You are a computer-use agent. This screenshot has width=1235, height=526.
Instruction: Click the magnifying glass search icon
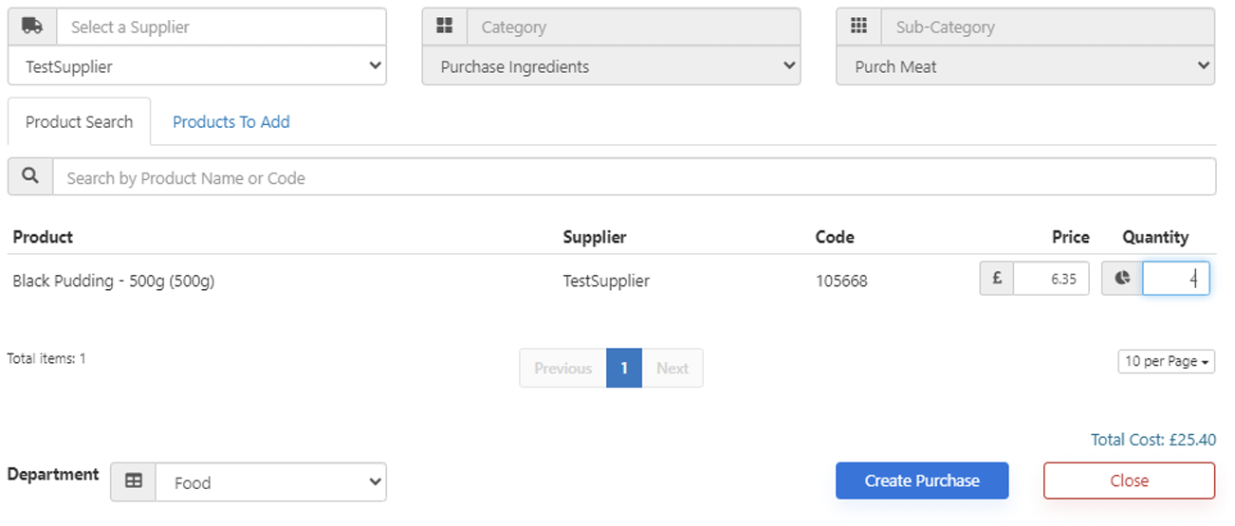pyautogui.click(x=30, y=177)
